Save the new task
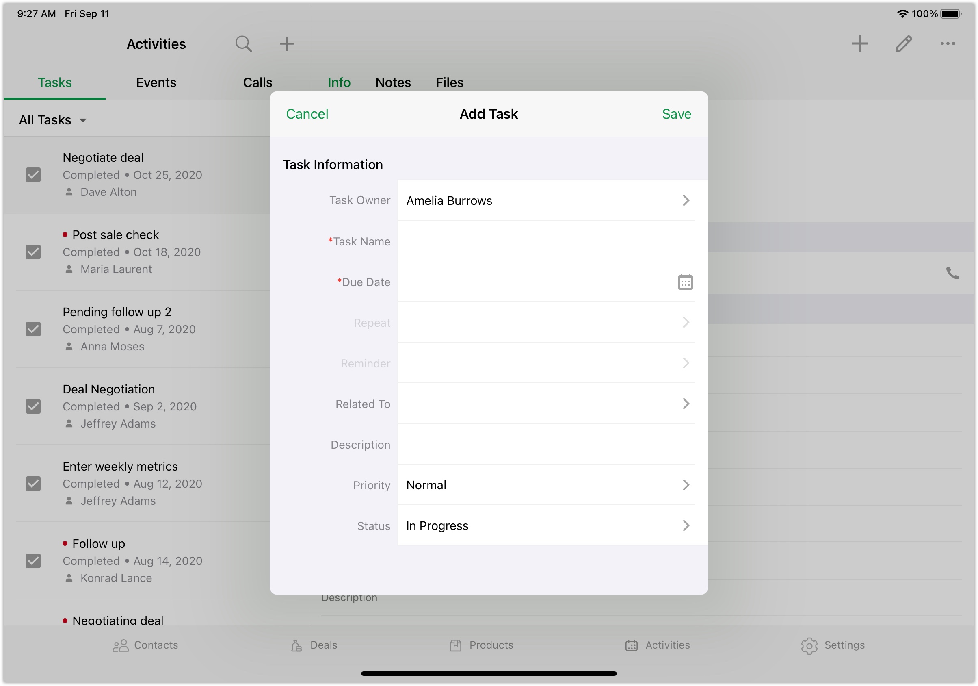Screen dimensions: 978x686 (676, 114)
